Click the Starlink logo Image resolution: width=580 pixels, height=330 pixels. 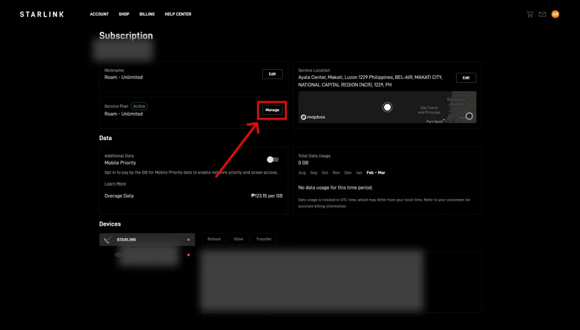point(42,14)
